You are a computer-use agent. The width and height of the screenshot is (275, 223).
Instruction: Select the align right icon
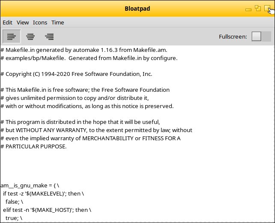[x=49, y=36]
